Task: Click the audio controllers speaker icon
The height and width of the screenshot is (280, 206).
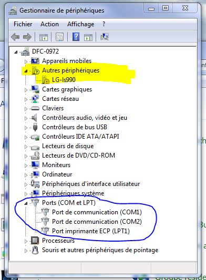Action: tap(34, 118)
